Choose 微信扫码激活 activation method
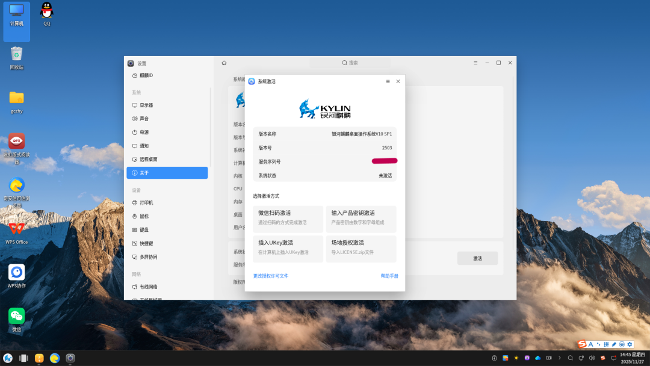Screen dimensions: 650x366 (x=288, y=217)
